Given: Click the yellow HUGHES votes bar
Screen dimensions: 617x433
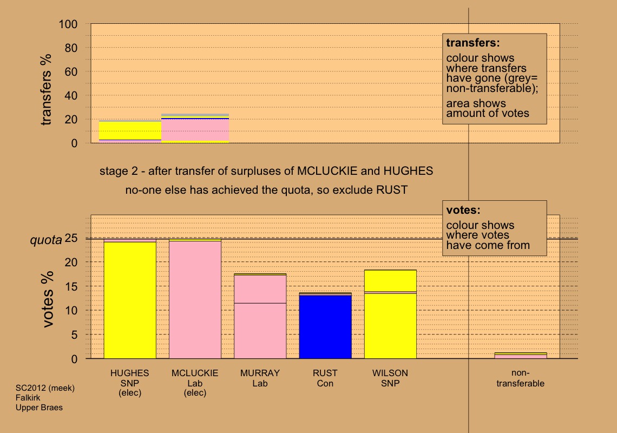Looking at the screenshot, I should coord(130,300).
